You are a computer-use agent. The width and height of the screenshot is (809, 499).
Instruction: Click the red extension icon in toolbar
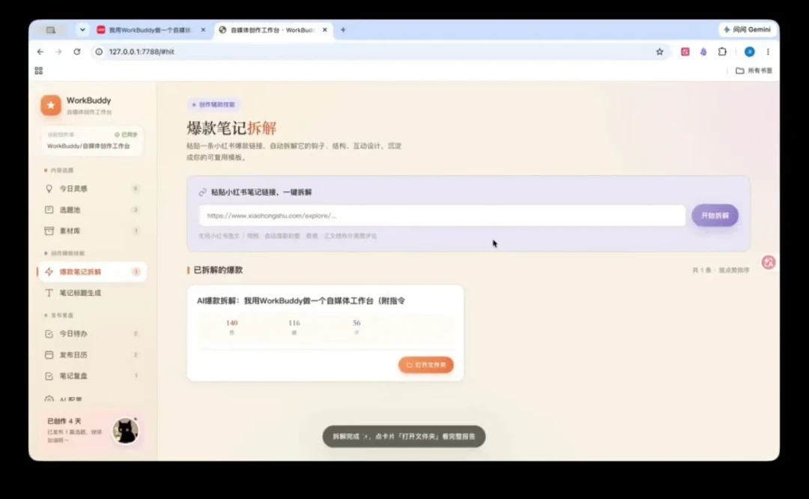(x=685, y=52)
